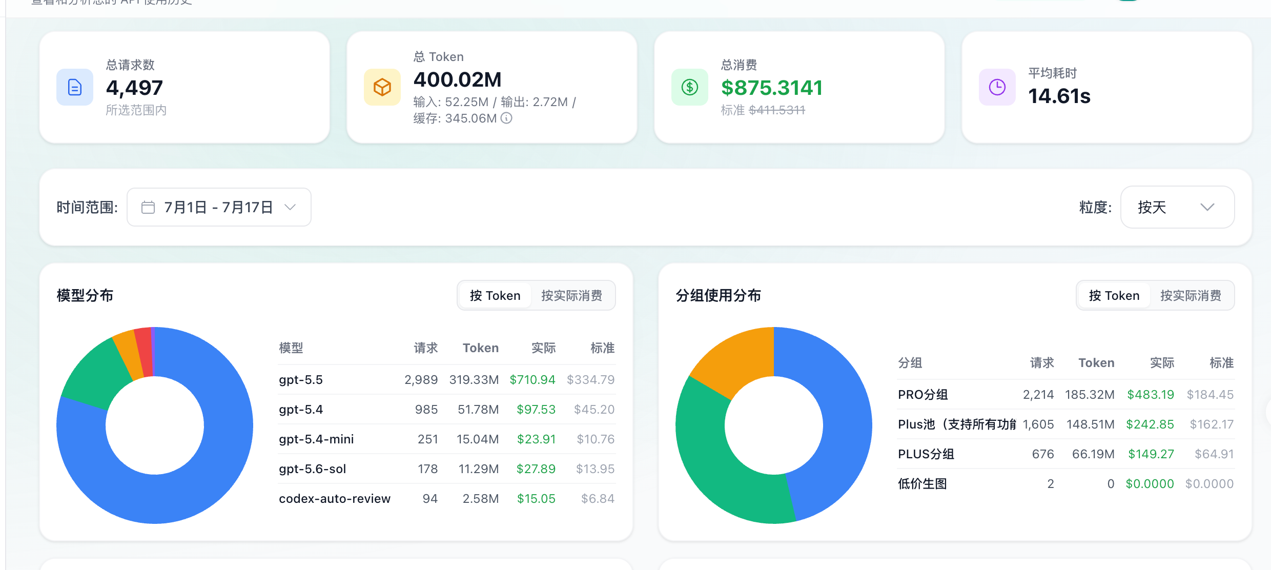Click the total requests document icon
The width and height of the screenshot is (1271, 570).
coord(75,87)
